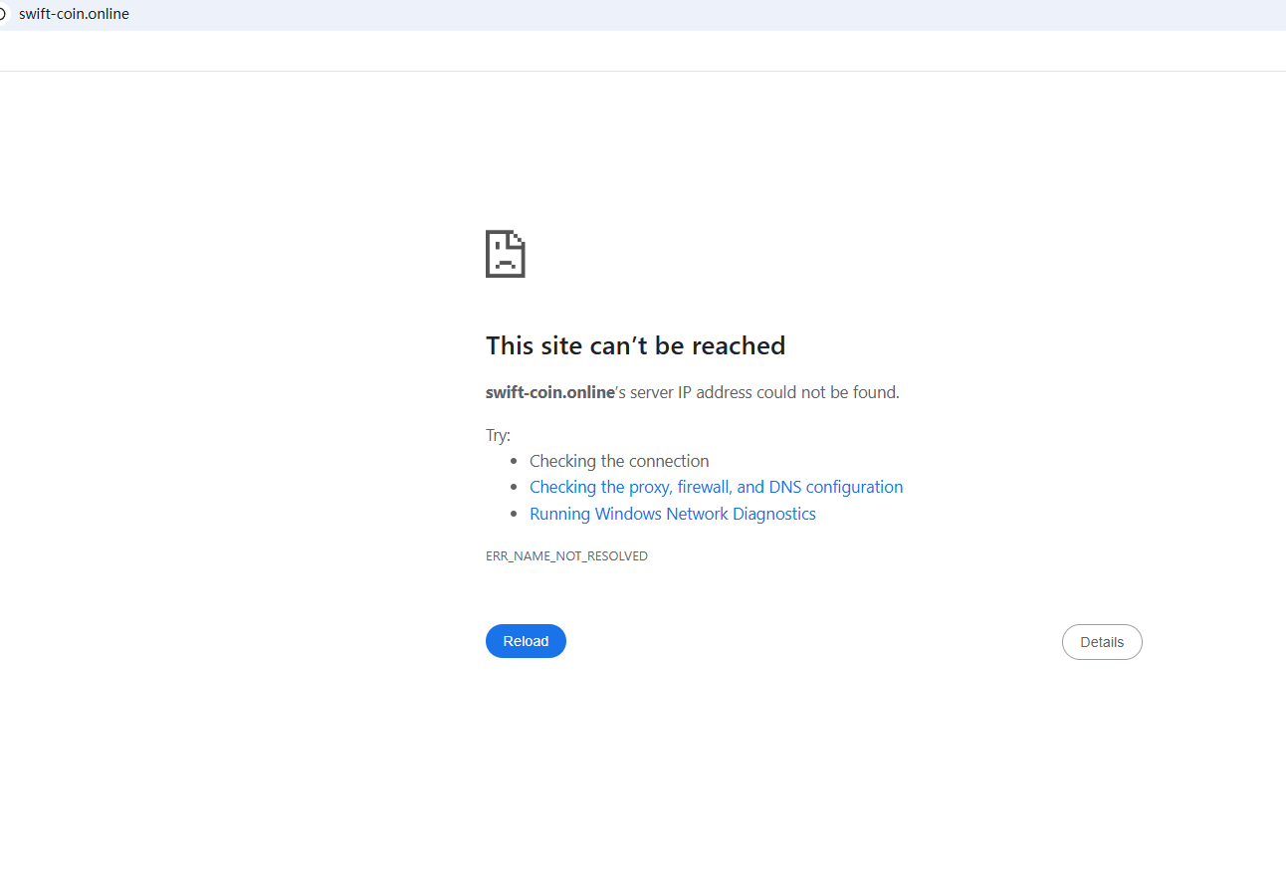Image resolution: width=1286 pixels, height=873 pixels.
Task: Click the bold swift-coin.online text in the error message
Action: tap(549, 392)
